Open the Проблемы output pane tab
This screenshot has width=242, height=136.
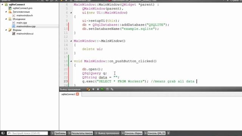pyautogui.click(x=59, y=133)
